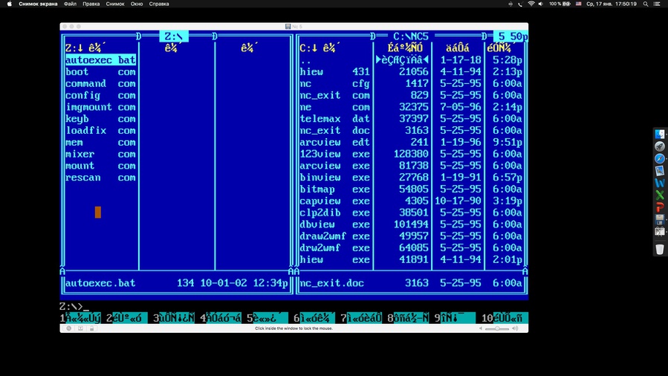Click the floppy disk icon in window status bar
The image size is (668, 376).
tap(80, 328)
